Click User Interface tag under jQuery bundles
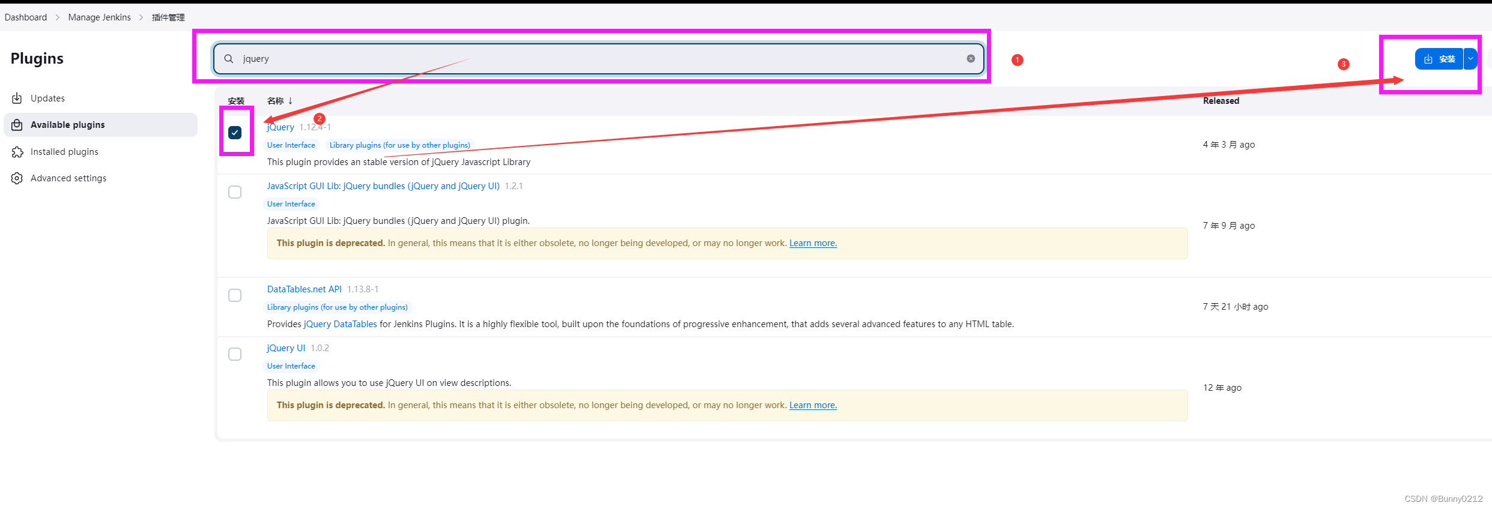The image size is (1492, 509). click(291, 204)
